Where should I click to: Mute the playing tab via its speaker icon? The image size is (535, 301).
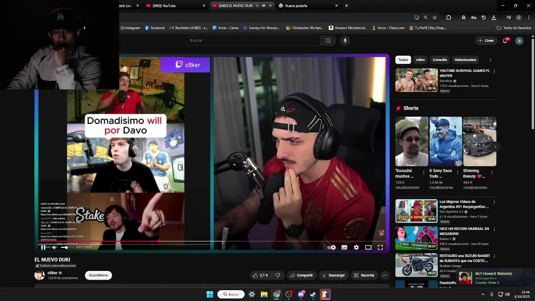click(x=263, y=6)
